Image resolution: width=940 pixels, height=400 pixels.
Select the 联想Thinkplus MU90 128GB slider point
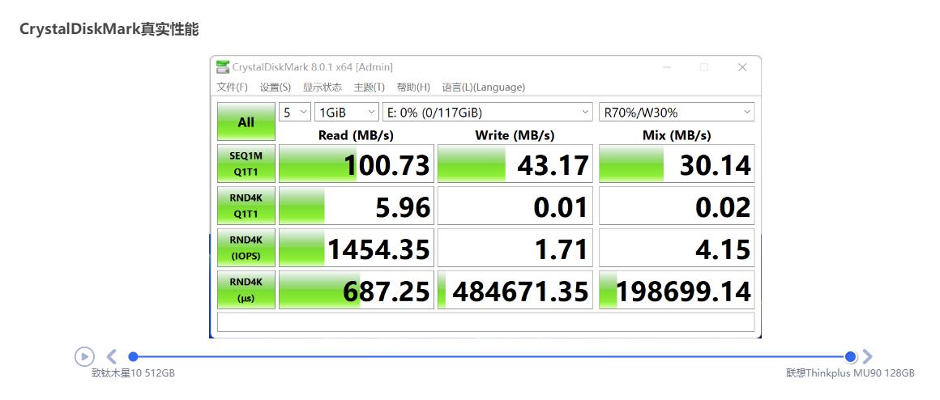850,357
